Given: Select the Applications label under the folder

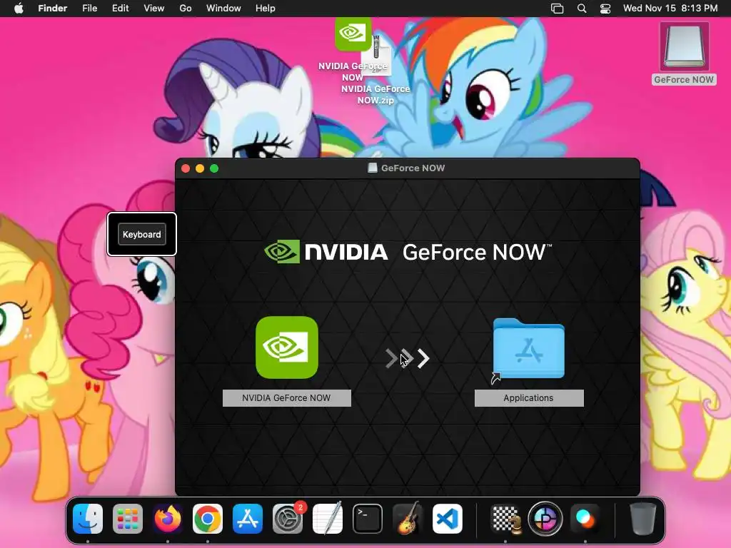Looking at the screenshot, I should pos(529,398).
